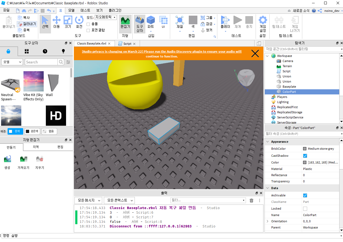
Task: Open Game Settings (게임 설정)
Action: 263,24
